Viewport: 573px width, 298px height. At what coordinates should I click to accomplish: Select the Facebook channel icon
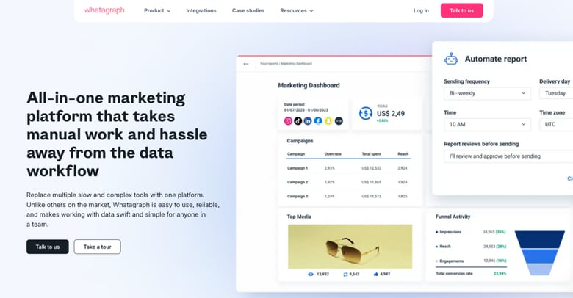click(x=318, y=120)
